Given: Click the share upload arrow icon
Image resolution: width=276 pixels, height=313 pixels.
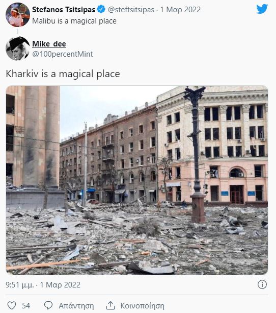Looking at the screenshot, I should (111, 305).
